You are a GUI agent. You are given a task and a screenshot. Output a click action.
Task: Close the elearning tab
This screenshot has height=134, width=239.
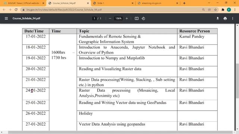click(x=177, y=3)
